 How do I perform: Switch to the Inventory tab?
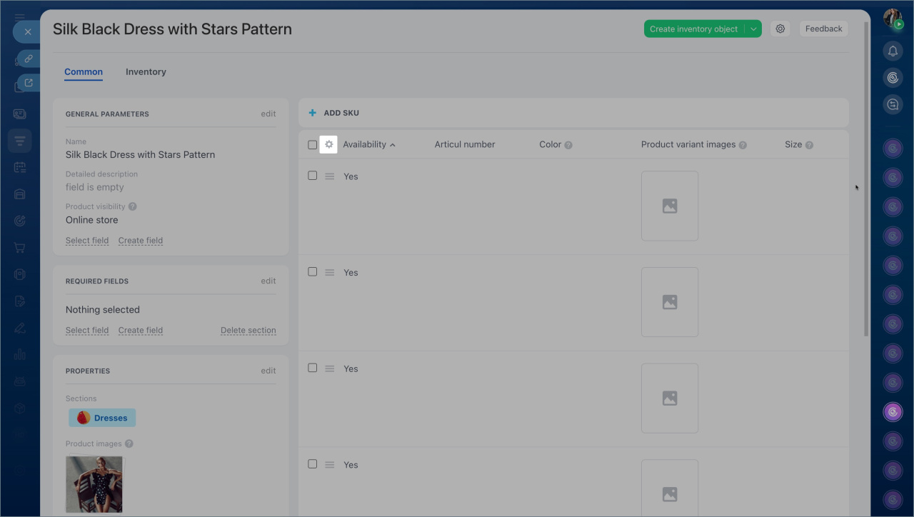click(146, 72)
